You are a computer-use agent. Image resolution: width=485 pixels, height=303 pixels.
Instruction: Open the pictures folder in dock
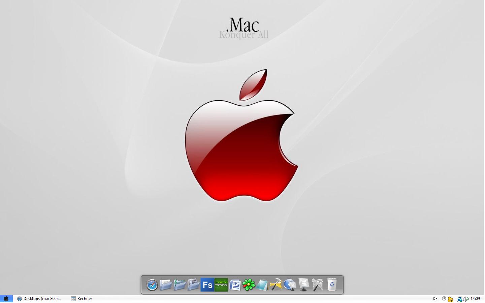pyautogui.click(x=193, y=285)
